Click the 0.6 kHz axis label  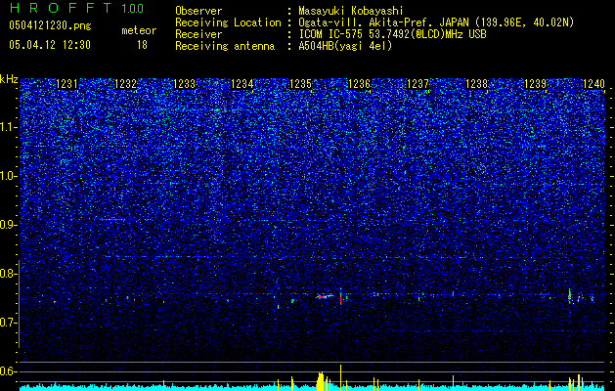point(9,371)
